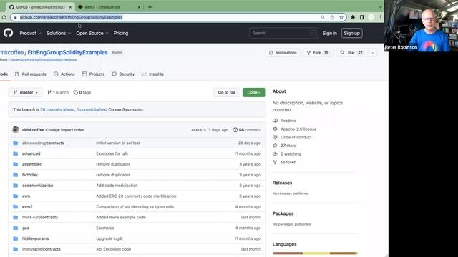Click the browser address bar URL
The image size is (458, 257).
[71, 17]
